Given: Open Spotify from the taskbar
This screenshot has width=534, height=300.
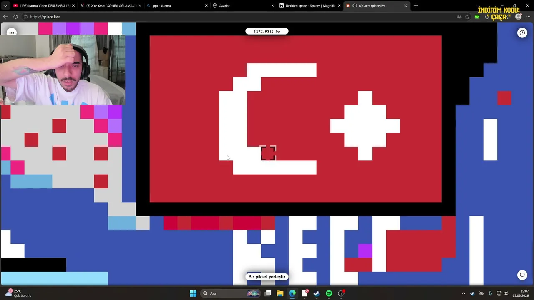Looking at the screenshot, I should (x=329, y=293).
